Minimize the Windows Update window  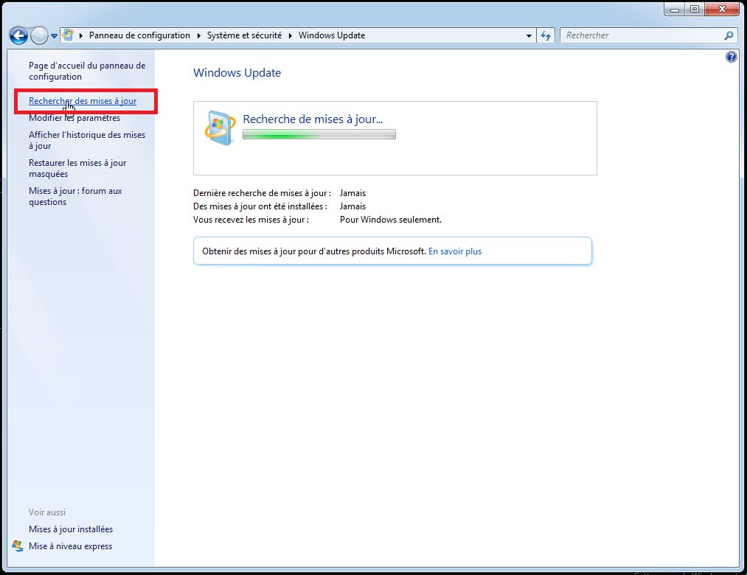(x=675, y=10)
